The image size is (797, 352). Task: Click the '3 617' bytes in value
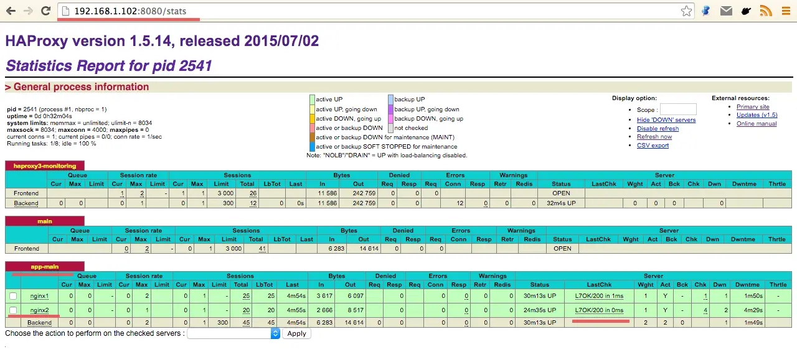tap(324, 296)
